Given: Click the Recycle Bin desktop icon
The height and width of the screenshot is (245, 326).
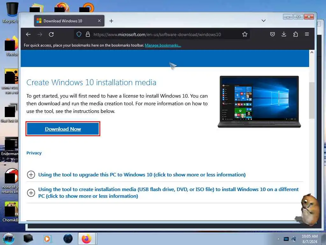Looking at the screenshot, I should 11,12.
